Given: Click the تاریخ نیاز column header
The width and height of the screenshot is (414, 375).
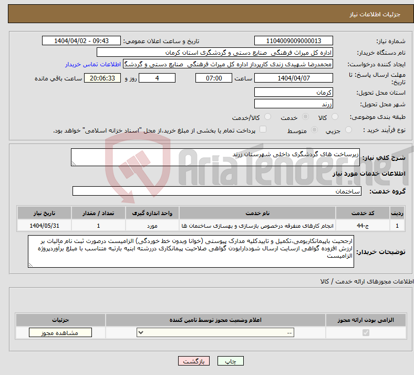Looking at the screenshot, I should [44, 213].
